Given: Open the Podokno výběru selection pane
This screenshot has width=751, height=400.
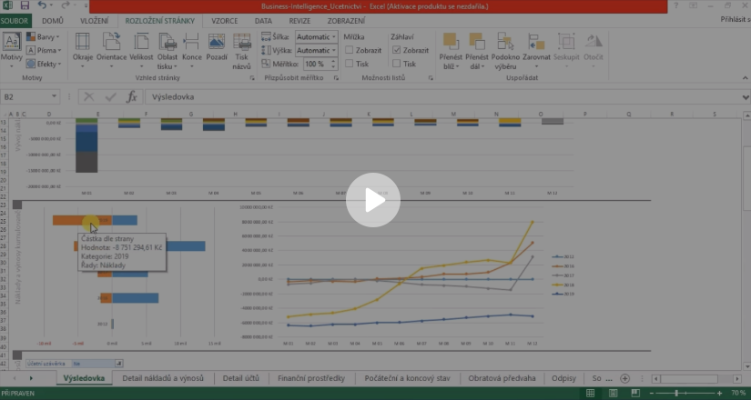Looking at the screenshot, I should click(x=506, y=51).
